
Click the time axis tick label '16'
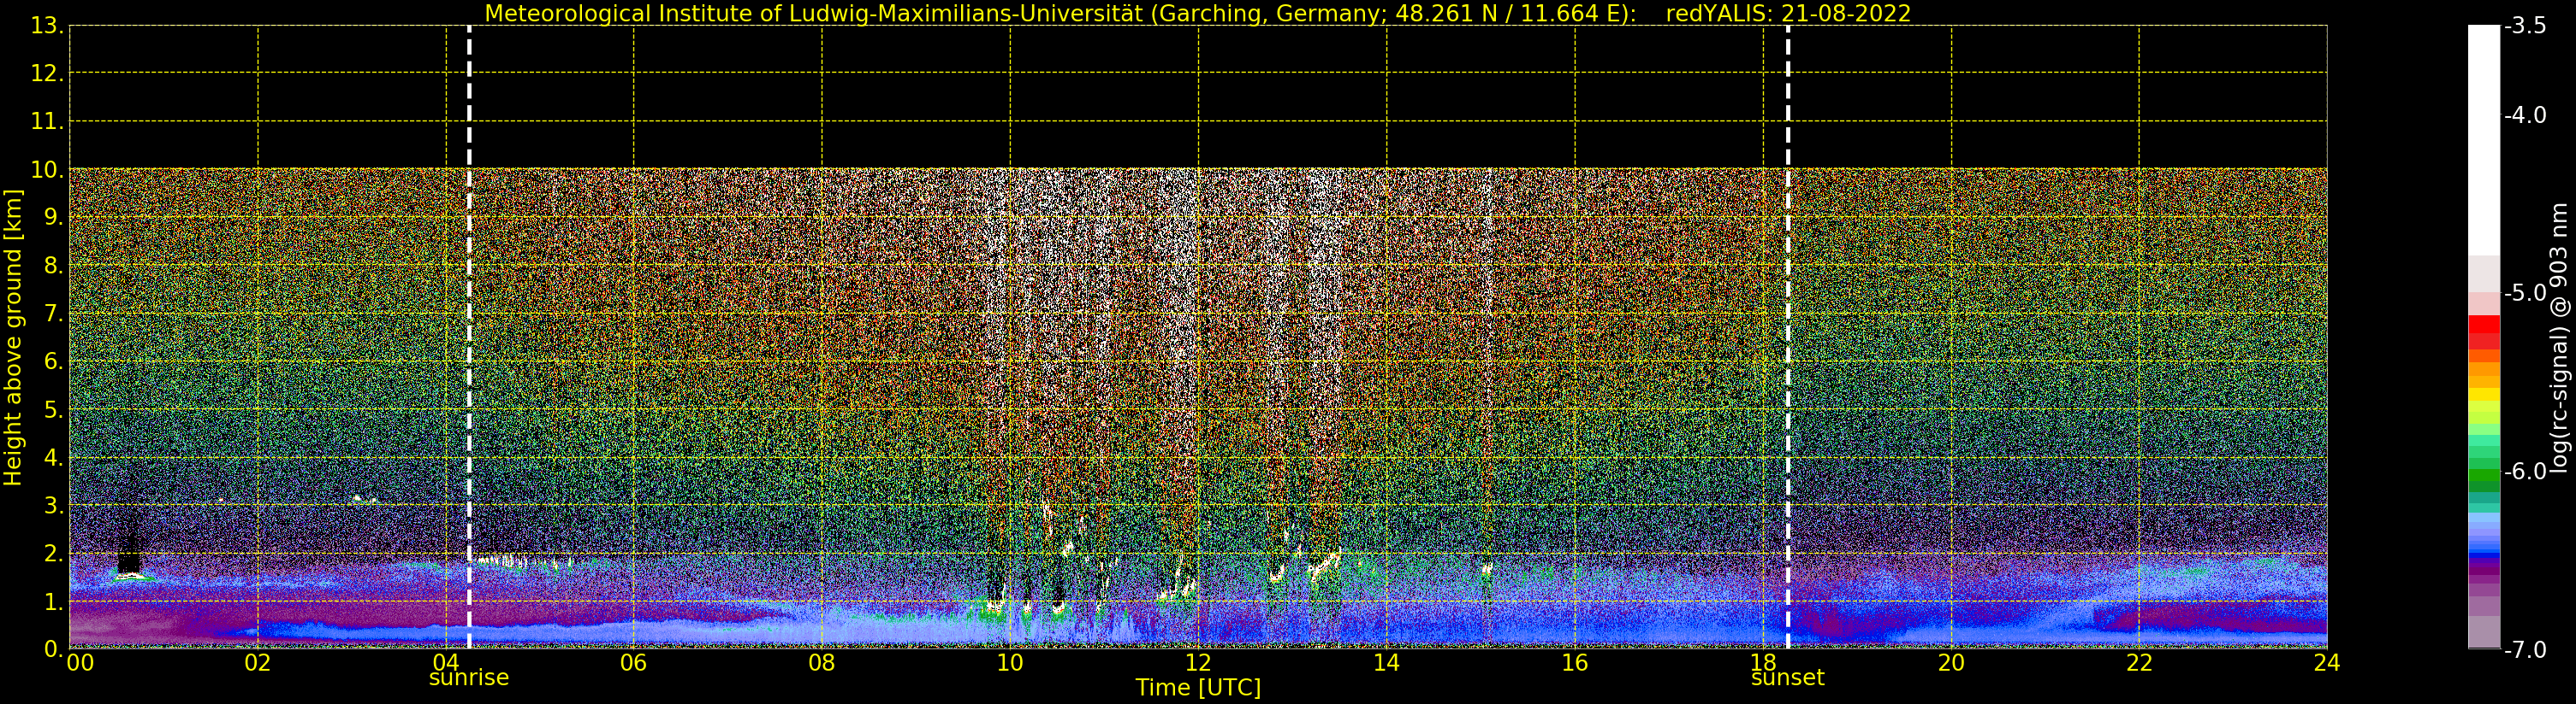click(1574, 663)
